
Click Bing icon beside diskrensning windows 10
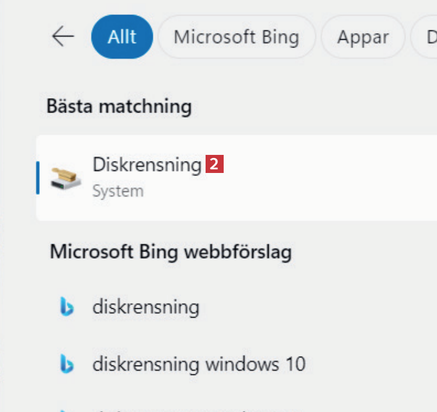pyautogui.click(x=67, y=365)
